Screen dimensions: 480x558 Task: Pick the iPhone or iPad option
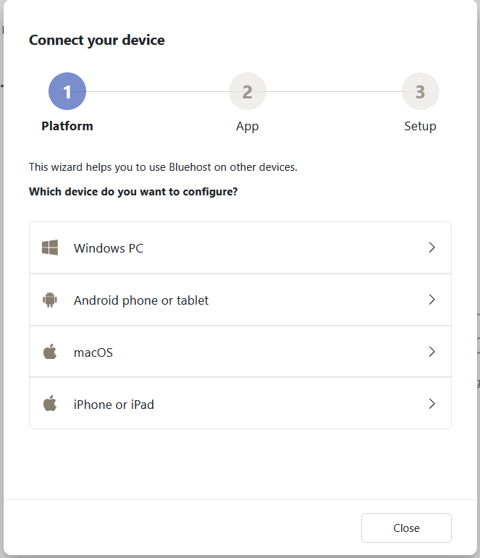[114, 405]
